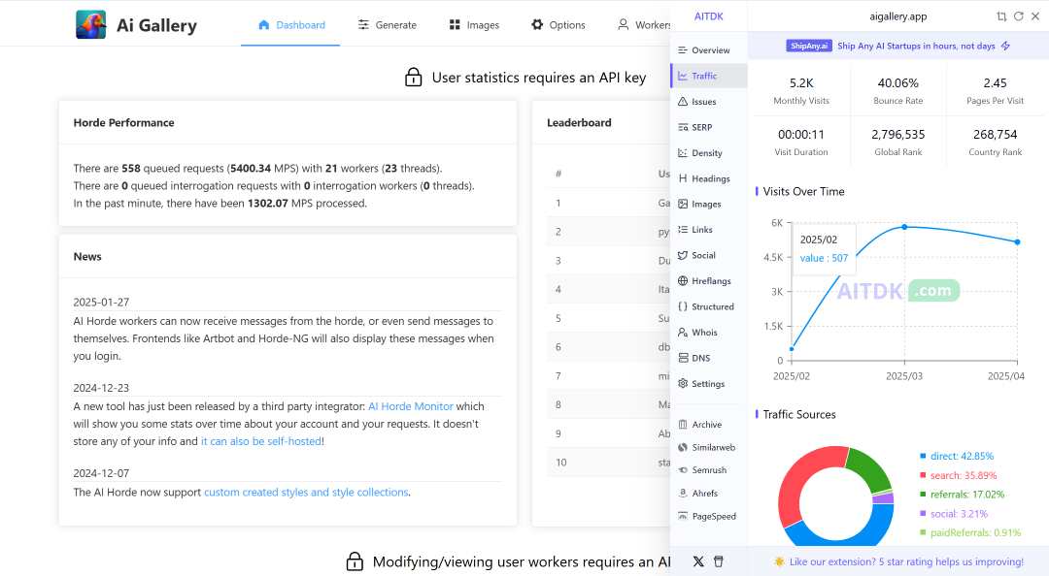Click the lightning bolt icon in the promo banner
Image resolution: width=1049 pixels, height=576 pixels.
(x=1005, y=47)
